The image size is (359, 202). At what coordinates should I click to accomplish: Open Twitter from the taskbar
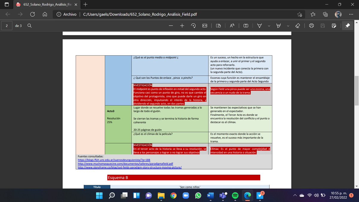(260, 195)
